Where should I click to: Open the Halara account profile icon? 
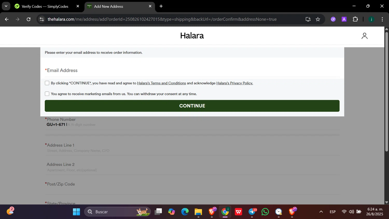pos(364,36)
